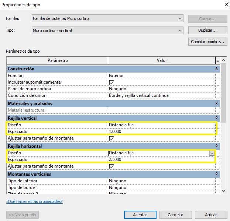
Task: Toggle vertical grid Ajustar para tamaño de montante
Action: (111, 138)
